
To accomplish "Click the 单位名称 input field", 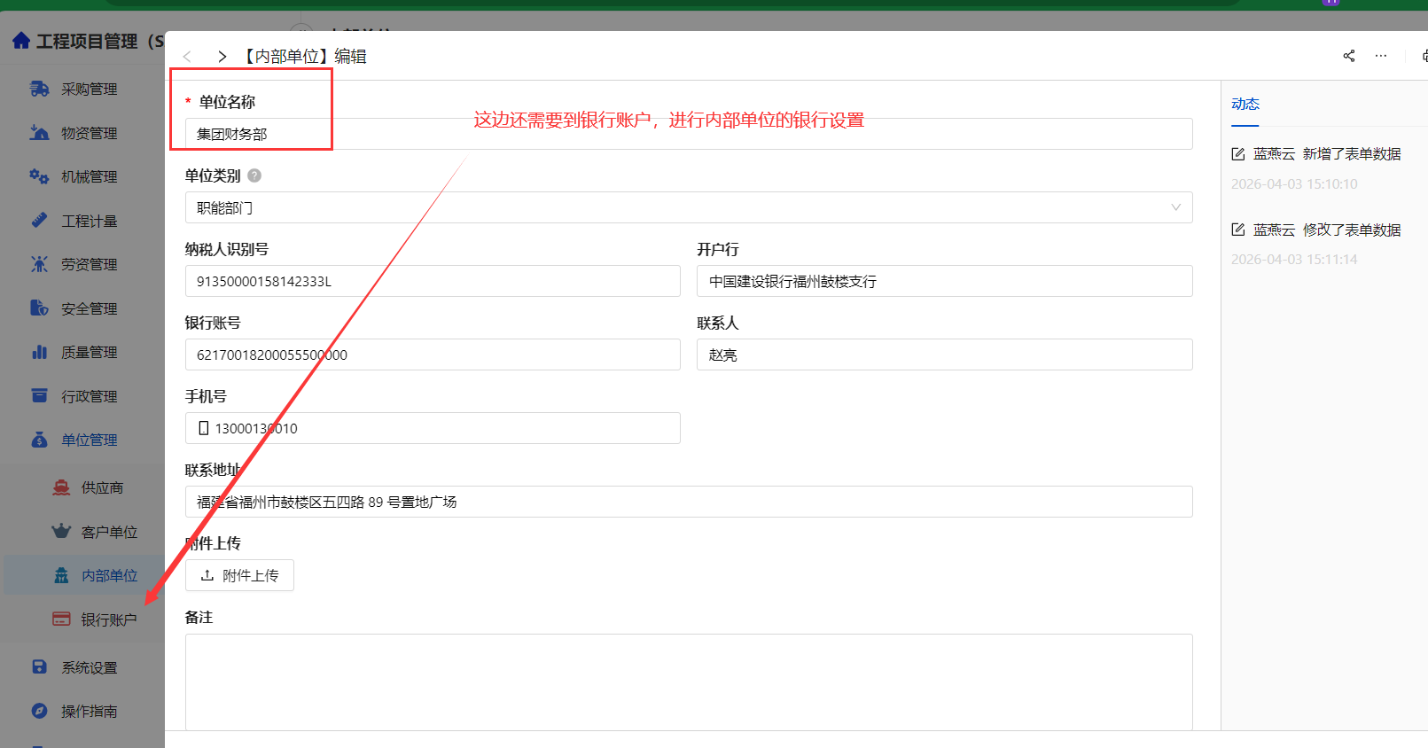I will (x=689, y=134).
